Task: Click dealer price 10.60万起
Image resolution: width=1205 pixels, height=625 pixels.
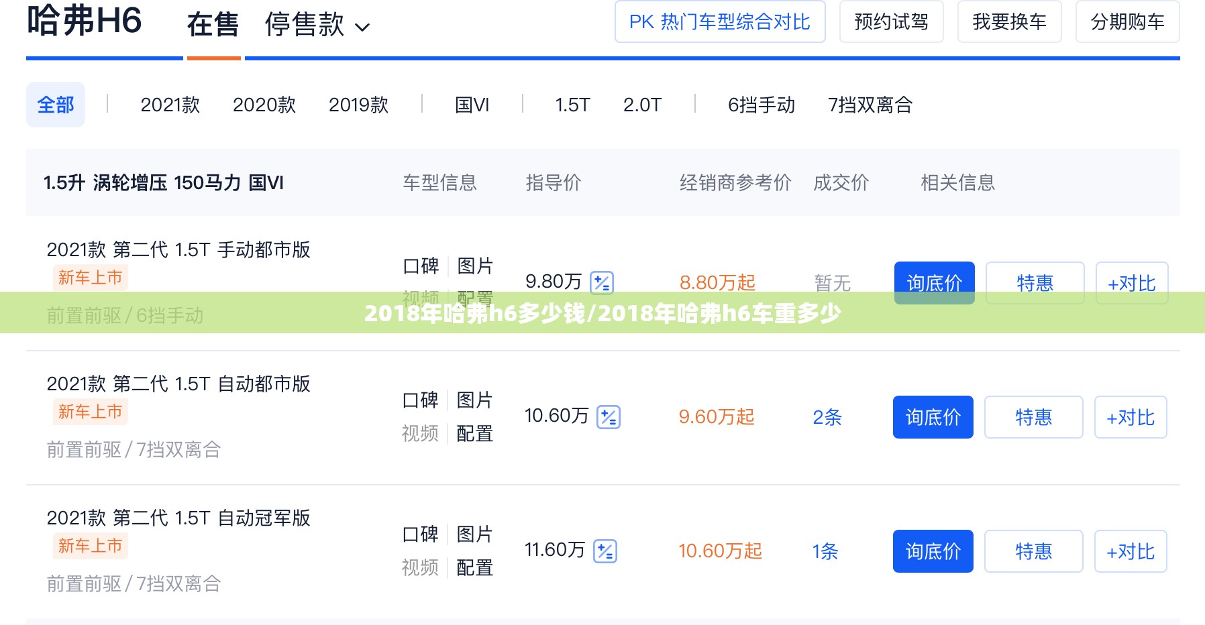Action: (720, 551)
